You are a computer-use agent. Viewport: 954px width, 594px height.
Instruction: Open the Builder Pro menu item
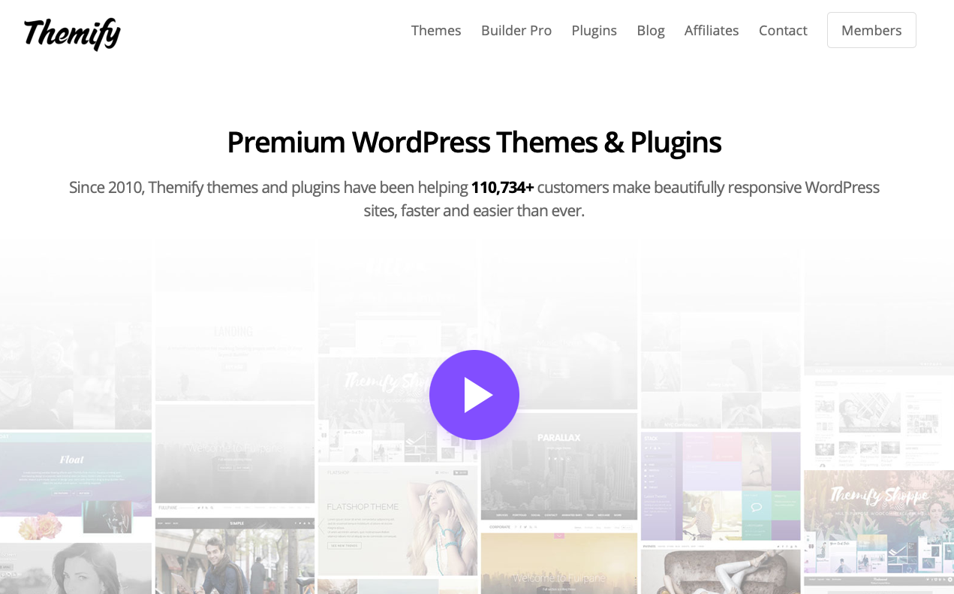(x=516, y=30)
